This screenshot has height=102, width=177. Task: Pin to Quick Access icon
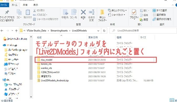(7, 12)
